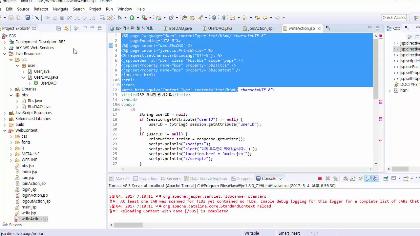Open Display Selected Console dropdown
Screen dimensions: 420x236
click(x=399, y=179)
